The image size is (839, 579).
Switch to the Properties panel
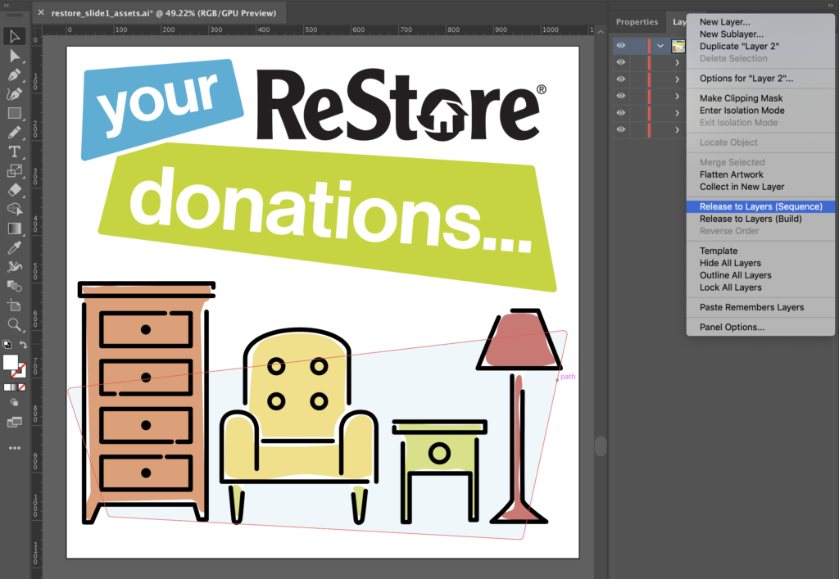[637, 21]
